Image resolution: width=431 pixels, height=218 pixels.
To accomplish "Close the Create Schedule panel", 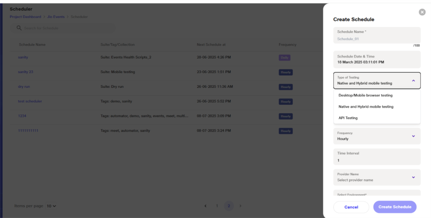I will click(x=422, y=12).
